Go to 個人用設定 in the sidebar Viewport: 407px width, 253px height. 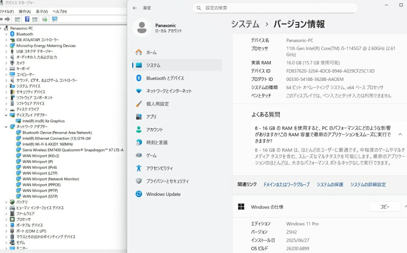click(x=157, y=104)
